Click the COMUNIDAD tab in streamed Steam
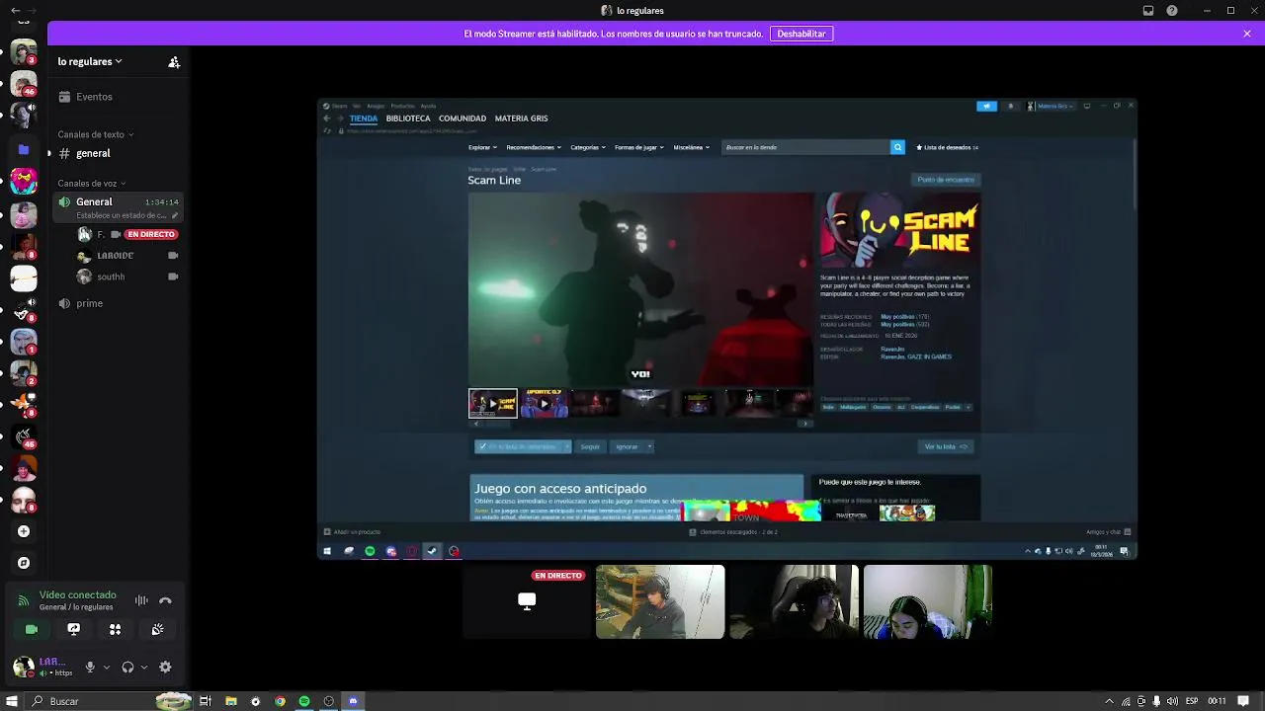This screenshot has width=1265, height=711. [463, 118]
